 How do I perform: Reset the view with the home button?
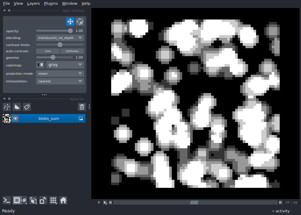(x=63, y=200)
